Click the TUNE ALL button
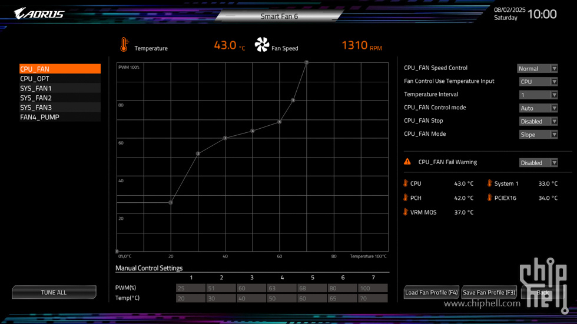 pos(54,292)
